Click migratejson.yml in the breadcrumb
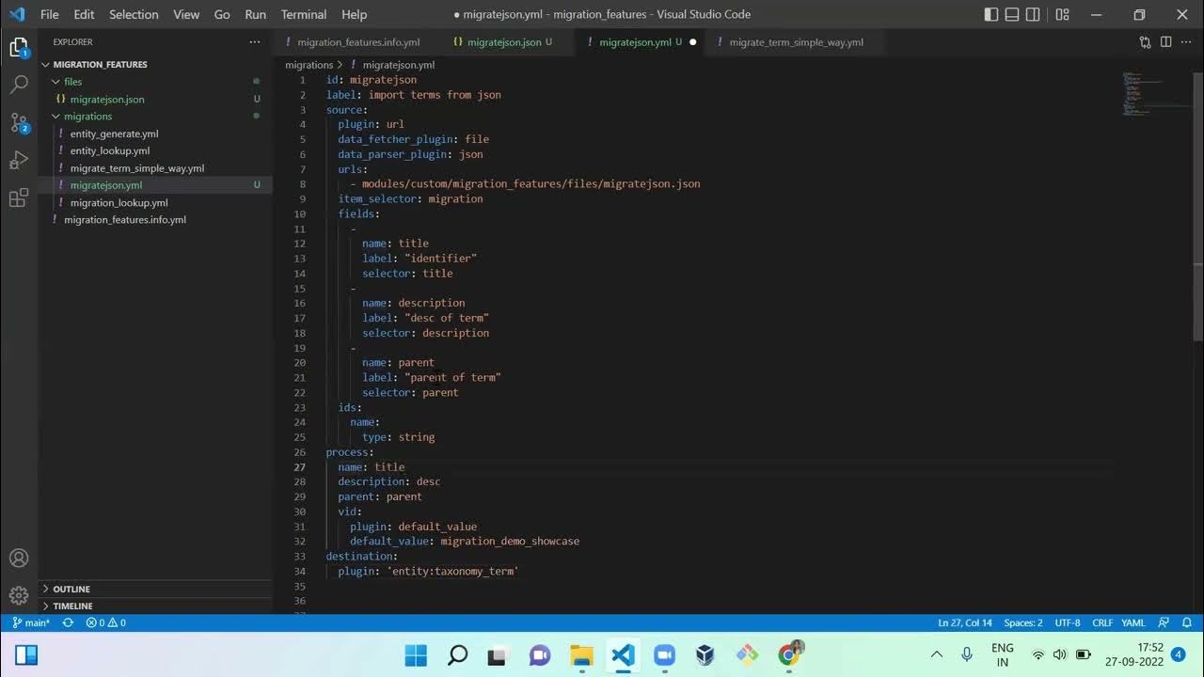1204x677 pixels. [399, 65]
